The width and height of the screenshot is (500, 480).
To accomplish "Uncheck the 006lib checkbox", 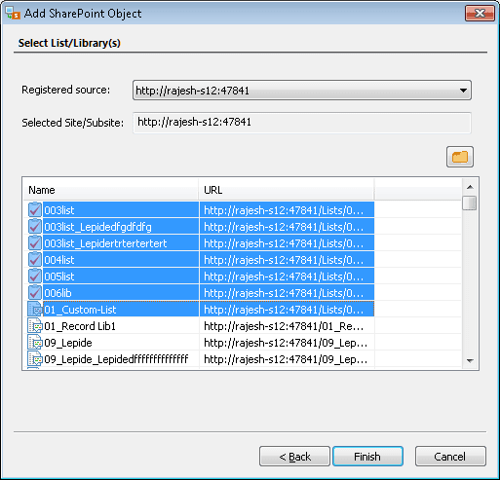I will [x=35, y=292].
